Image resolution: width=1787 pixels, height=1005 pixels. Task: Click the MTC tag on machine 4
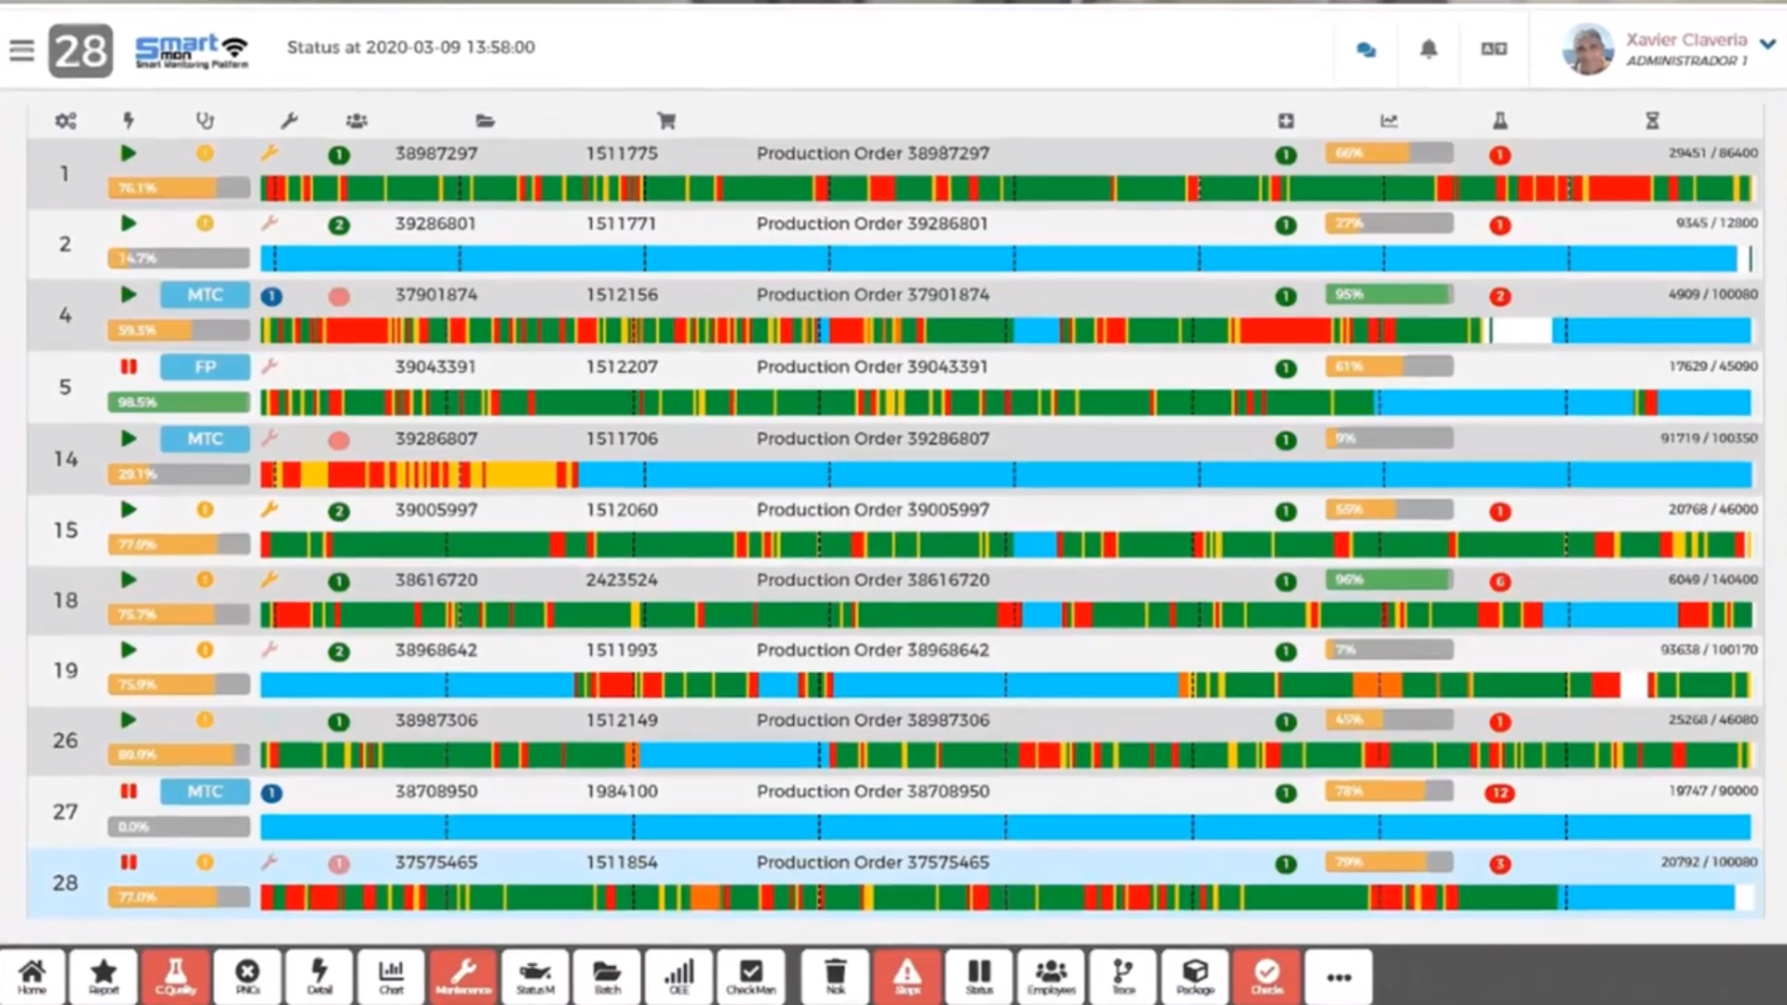(205, 295)
